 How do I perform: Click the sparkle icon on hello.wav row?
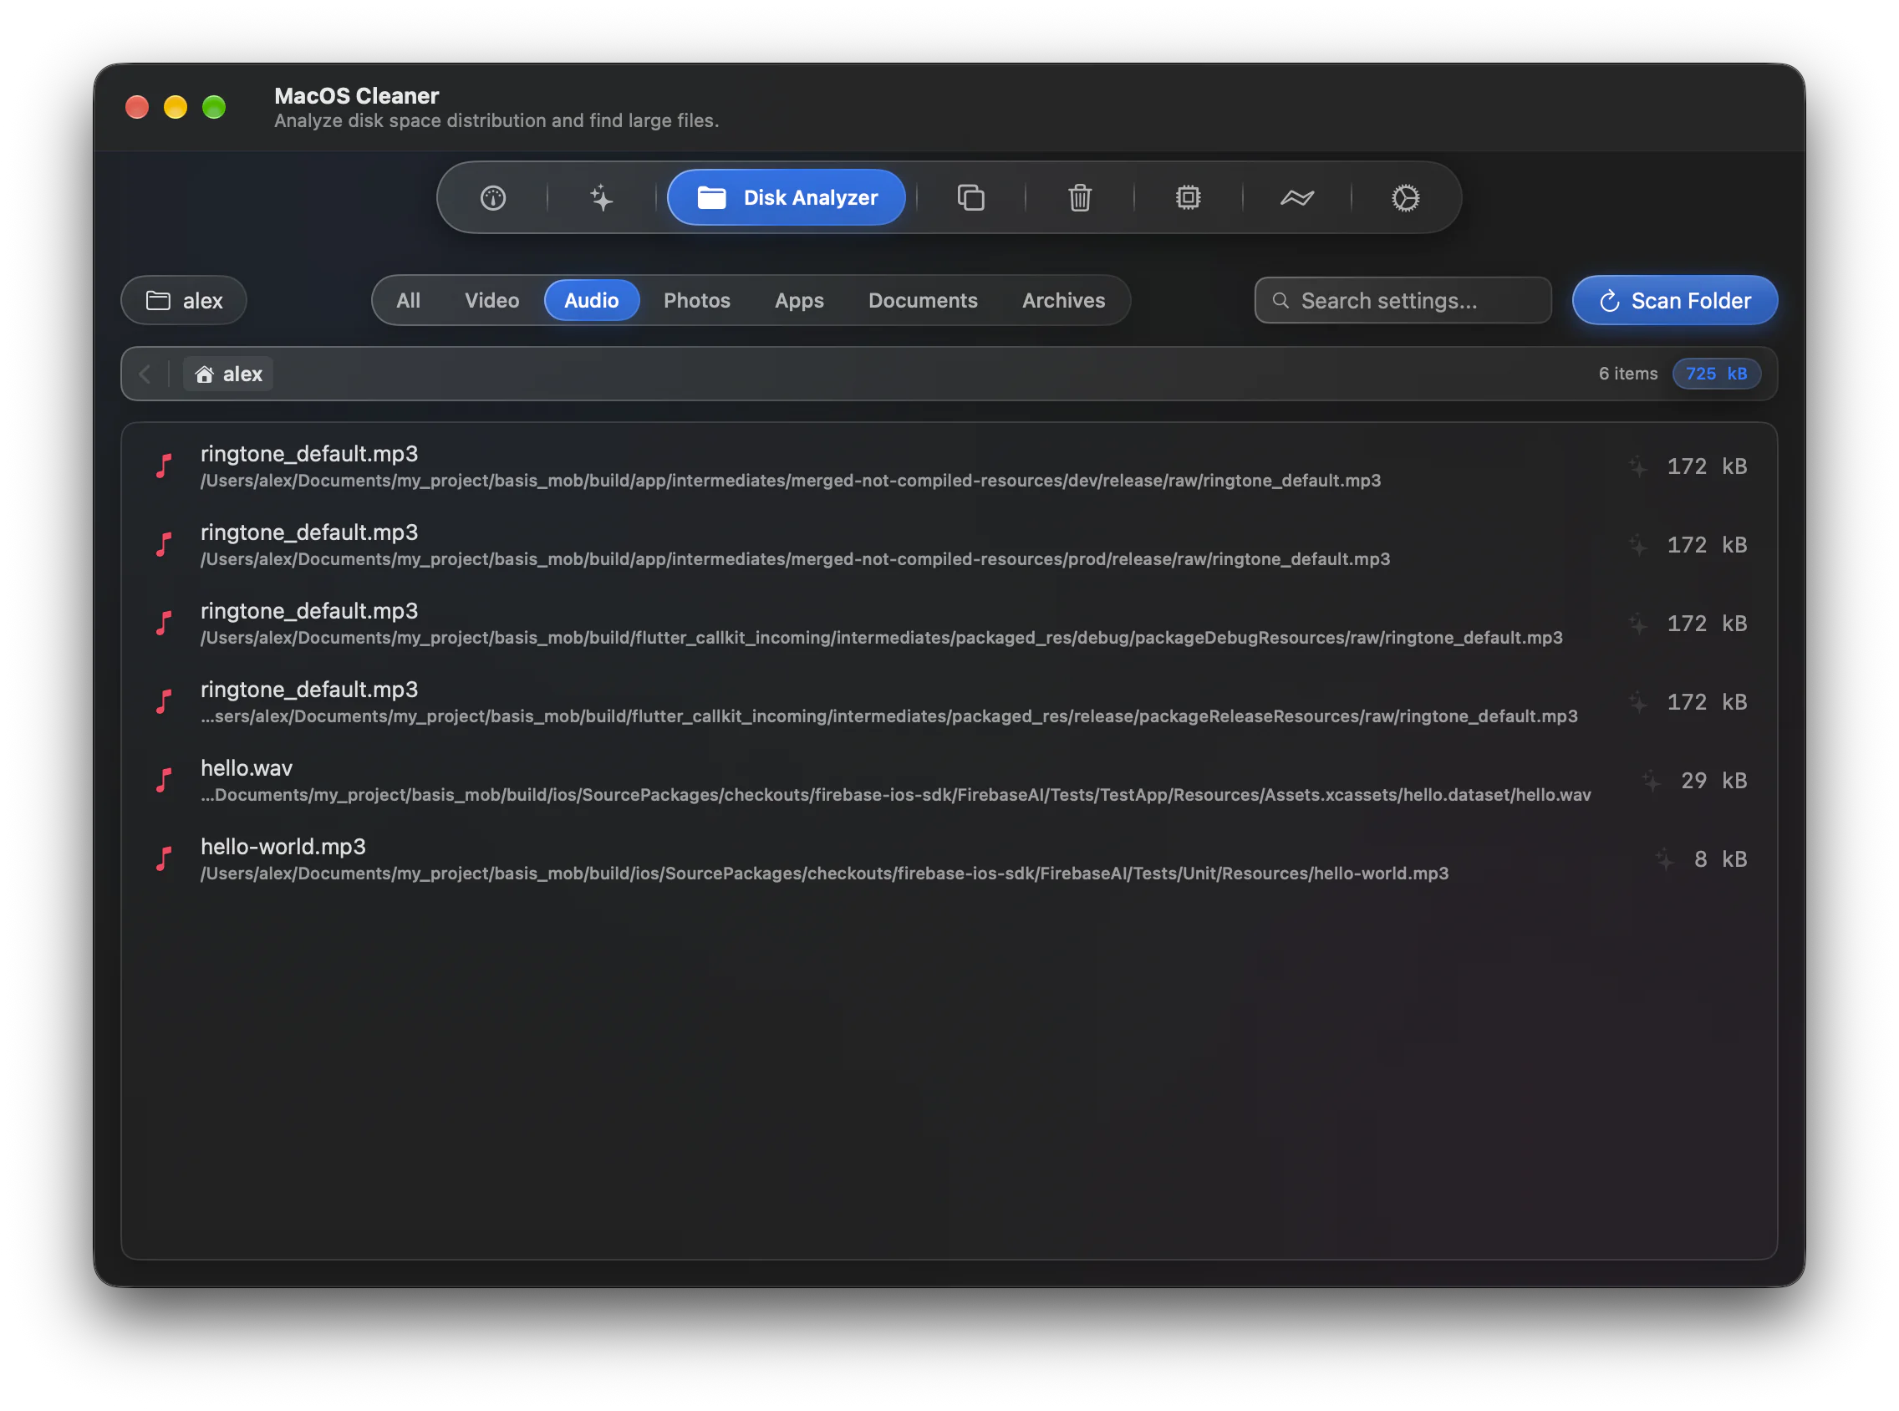(1652, 781)
